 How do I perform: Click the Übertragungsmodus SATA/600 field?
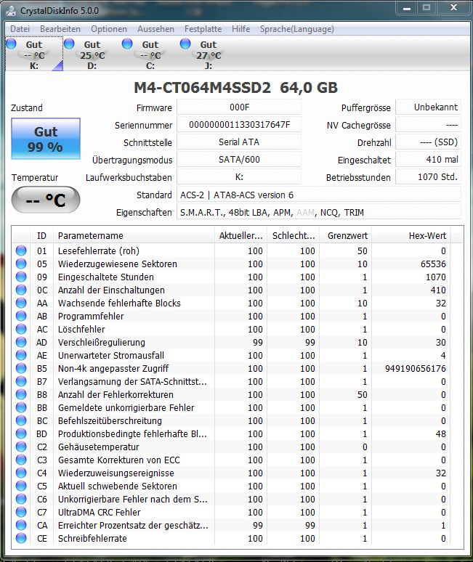pyautogui.click(x=239, y=160)
